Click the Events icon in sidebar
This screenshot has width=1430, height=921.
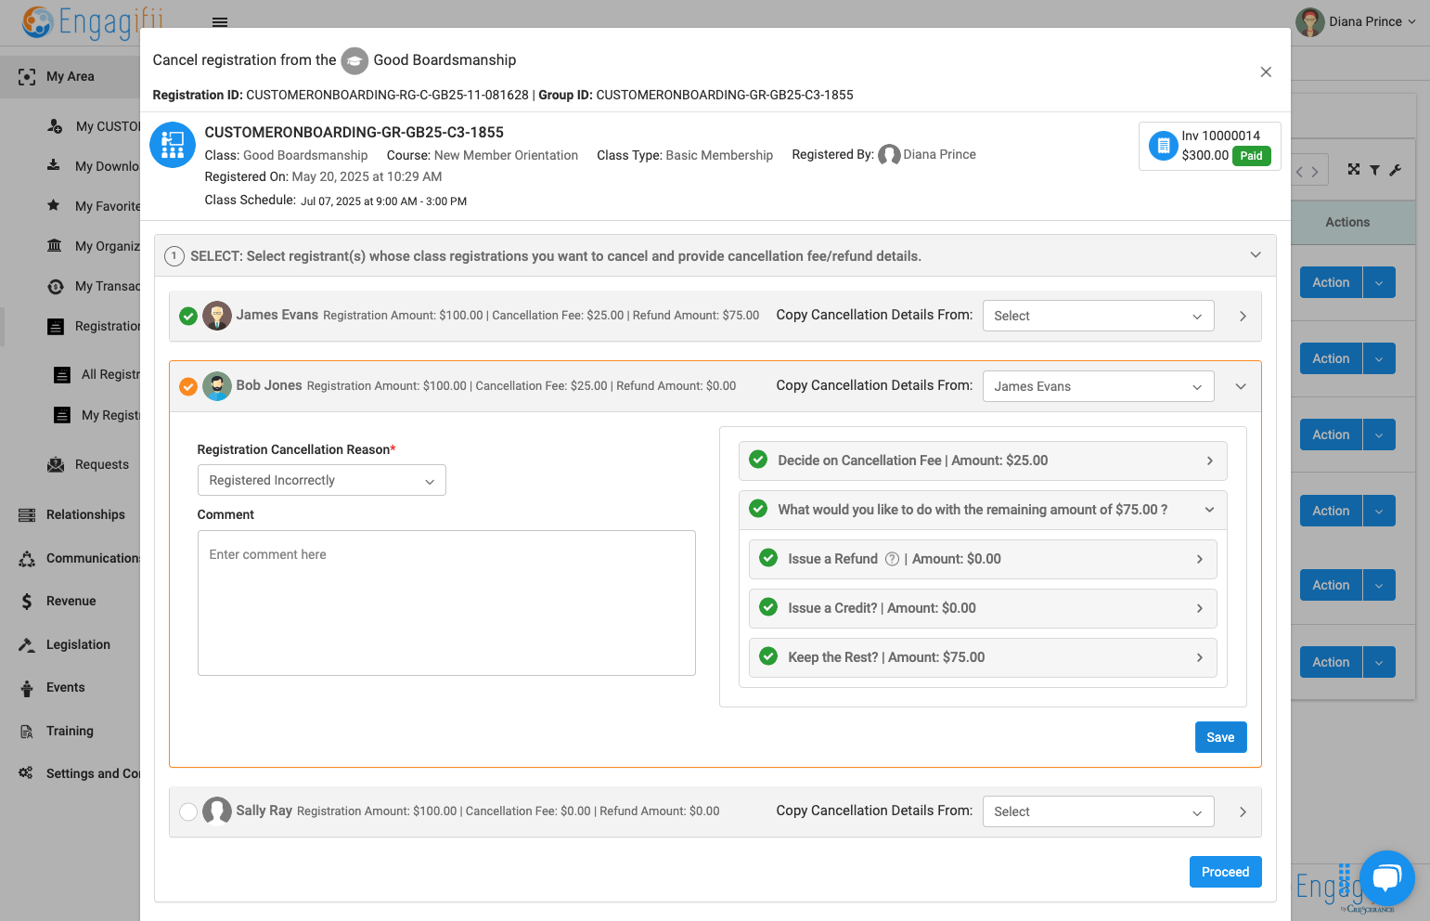pyautogui.click(x=27, y=688)
